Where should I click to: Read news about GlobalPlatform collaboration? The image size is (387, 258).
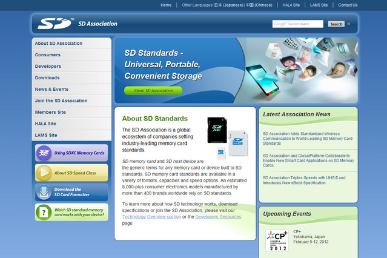pos(308,160)
